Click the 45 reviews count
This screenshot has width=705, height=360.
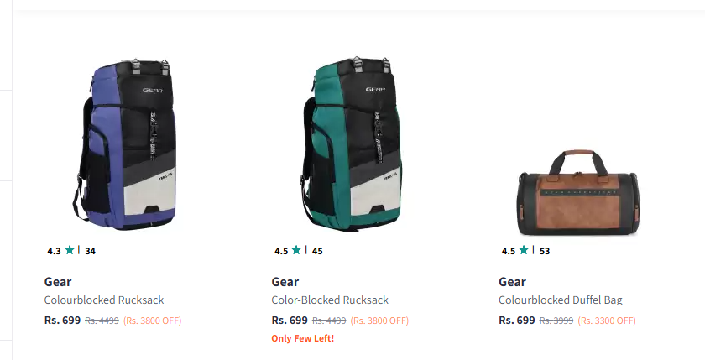point(317,251)
